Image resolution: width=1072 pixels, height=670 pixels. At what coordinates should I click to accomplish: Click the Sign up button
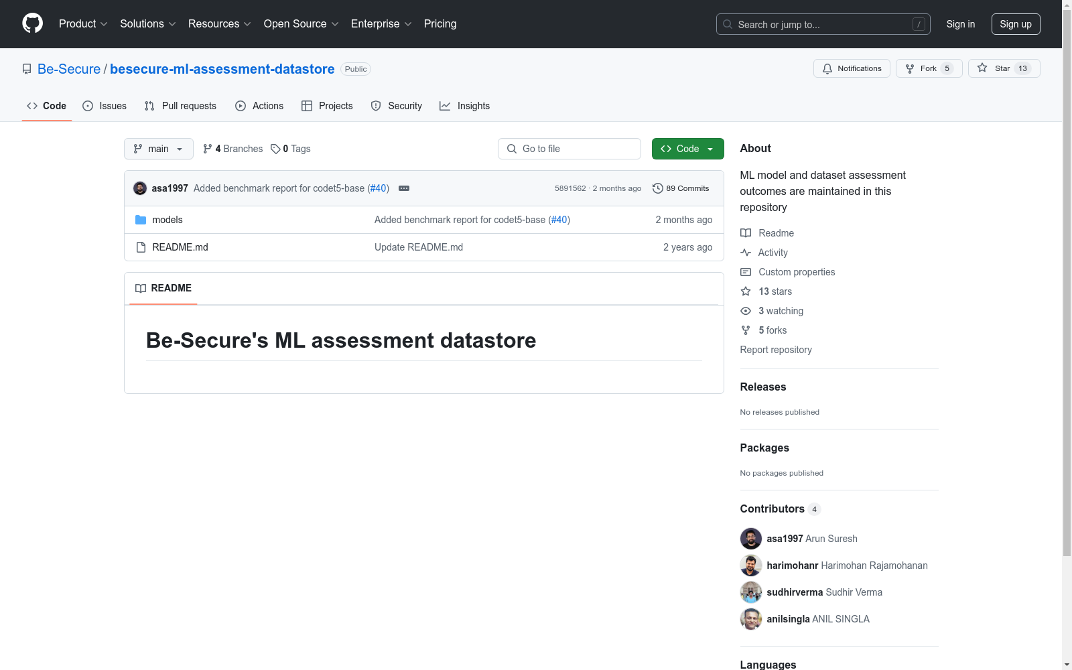coord(1016,24)
